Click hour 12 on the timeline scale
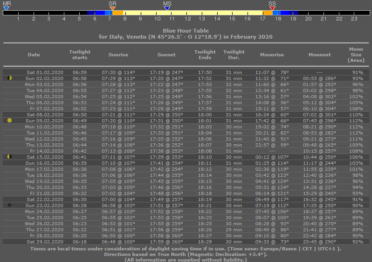This screenshot has height=262, width=372. tap(188, 19)
